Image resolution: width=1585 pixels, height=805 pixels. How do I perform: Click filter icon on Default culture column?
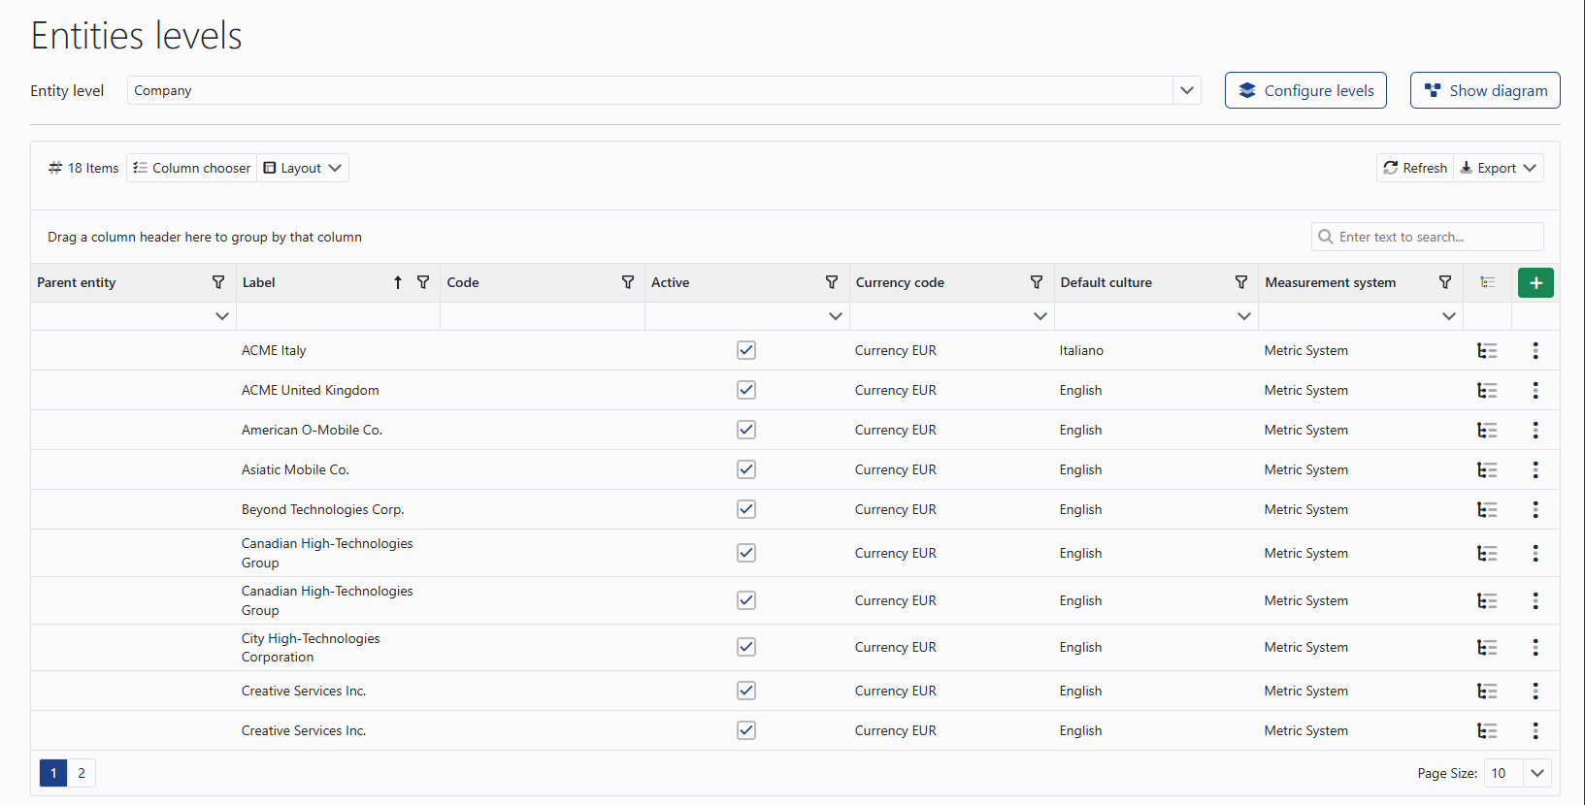point(1240,282)
